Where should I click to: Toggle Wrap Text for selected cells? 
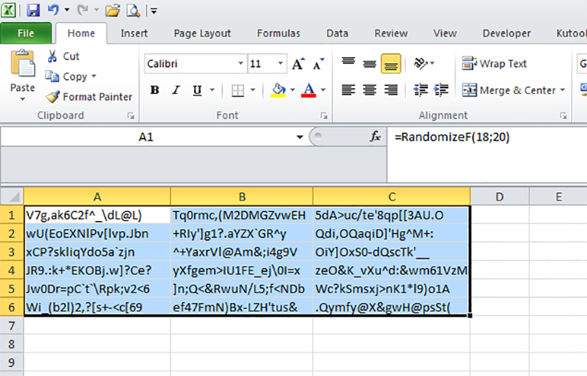[x=494, y=64]
